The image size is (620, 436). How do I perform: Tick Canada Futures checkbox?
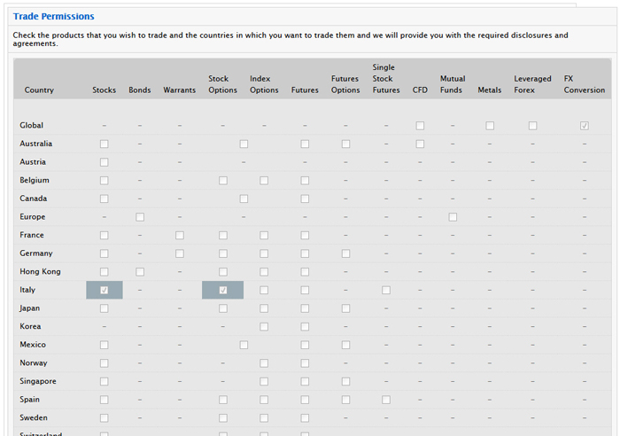[305, 199]
